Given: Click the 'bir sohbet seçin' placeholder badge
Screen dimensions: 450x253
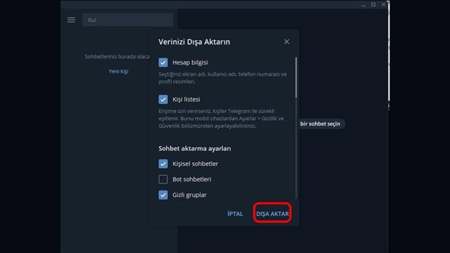Looking at the screenshot, I should point(320,124).
